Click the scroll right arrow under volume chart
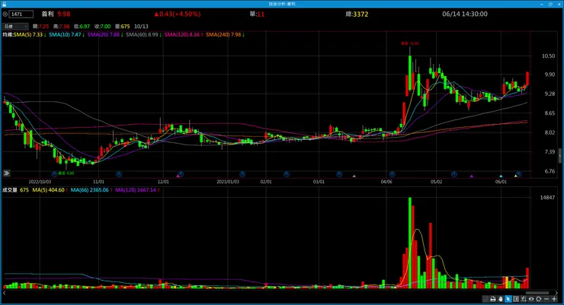The height and width of the screenshot is (305, 564). pyautogui.click(x=557, y=293)
